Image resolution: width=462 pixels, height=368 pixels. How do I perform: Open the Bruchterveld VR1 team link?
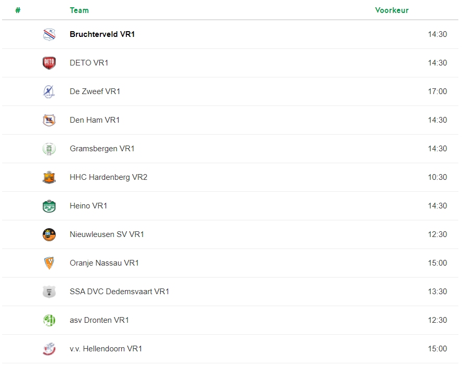(102, 34)
